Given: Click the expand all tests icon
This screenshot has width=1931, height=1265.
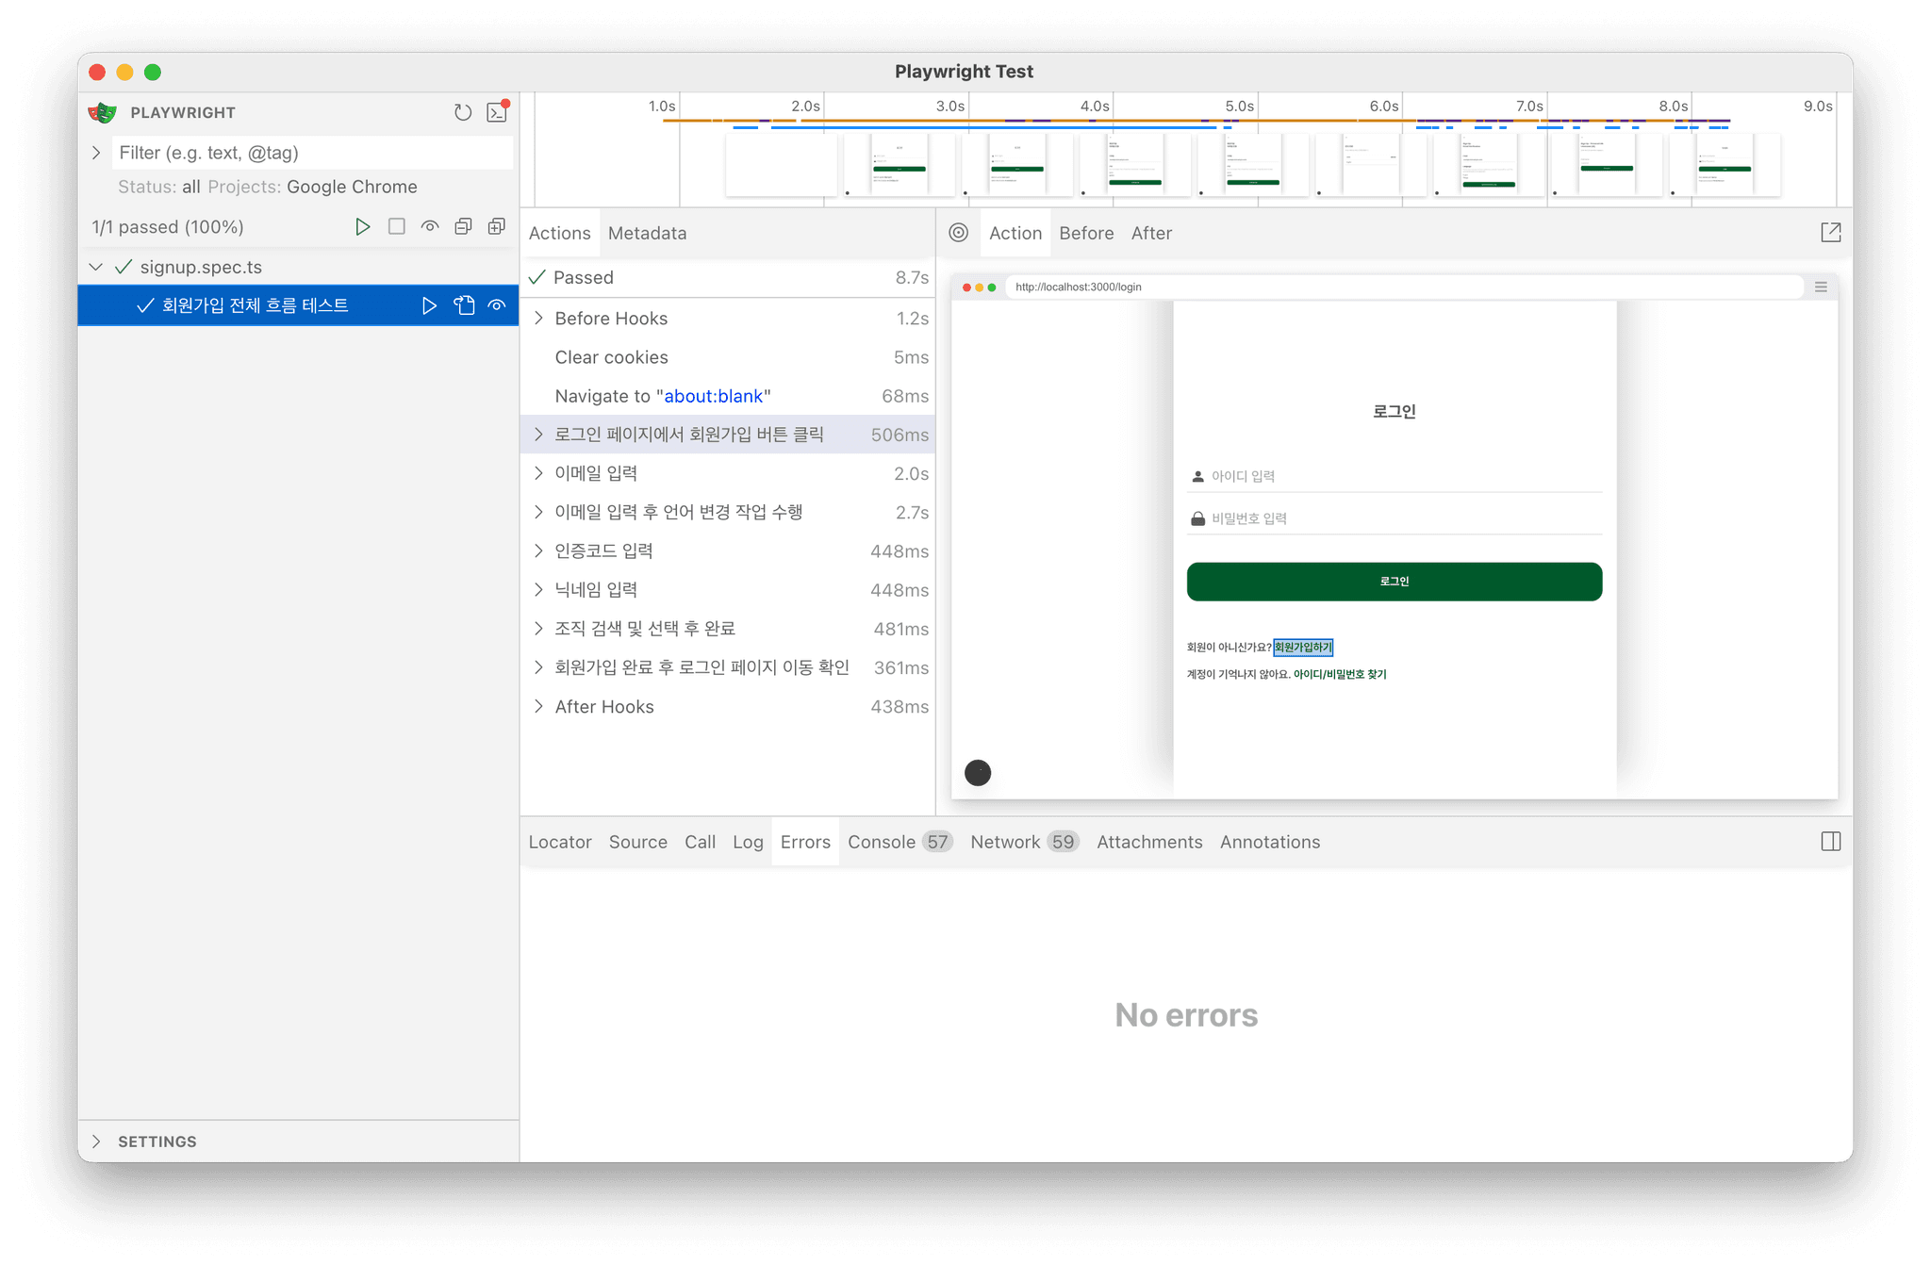Looking at the screenshot, I should point(497,226).
